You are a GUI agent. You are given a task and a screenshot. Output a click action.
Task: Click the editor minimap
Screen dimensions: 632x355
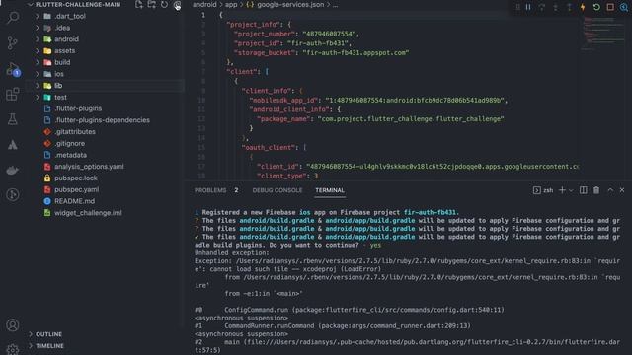(x=603, y=35)
